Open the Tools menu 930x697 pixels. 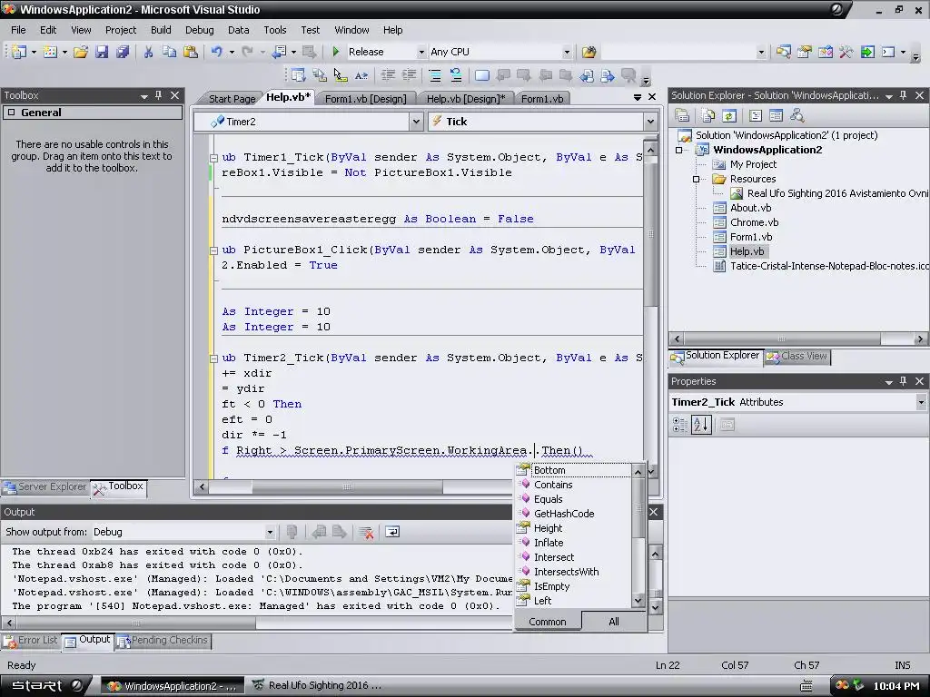(x=274, y=30)
